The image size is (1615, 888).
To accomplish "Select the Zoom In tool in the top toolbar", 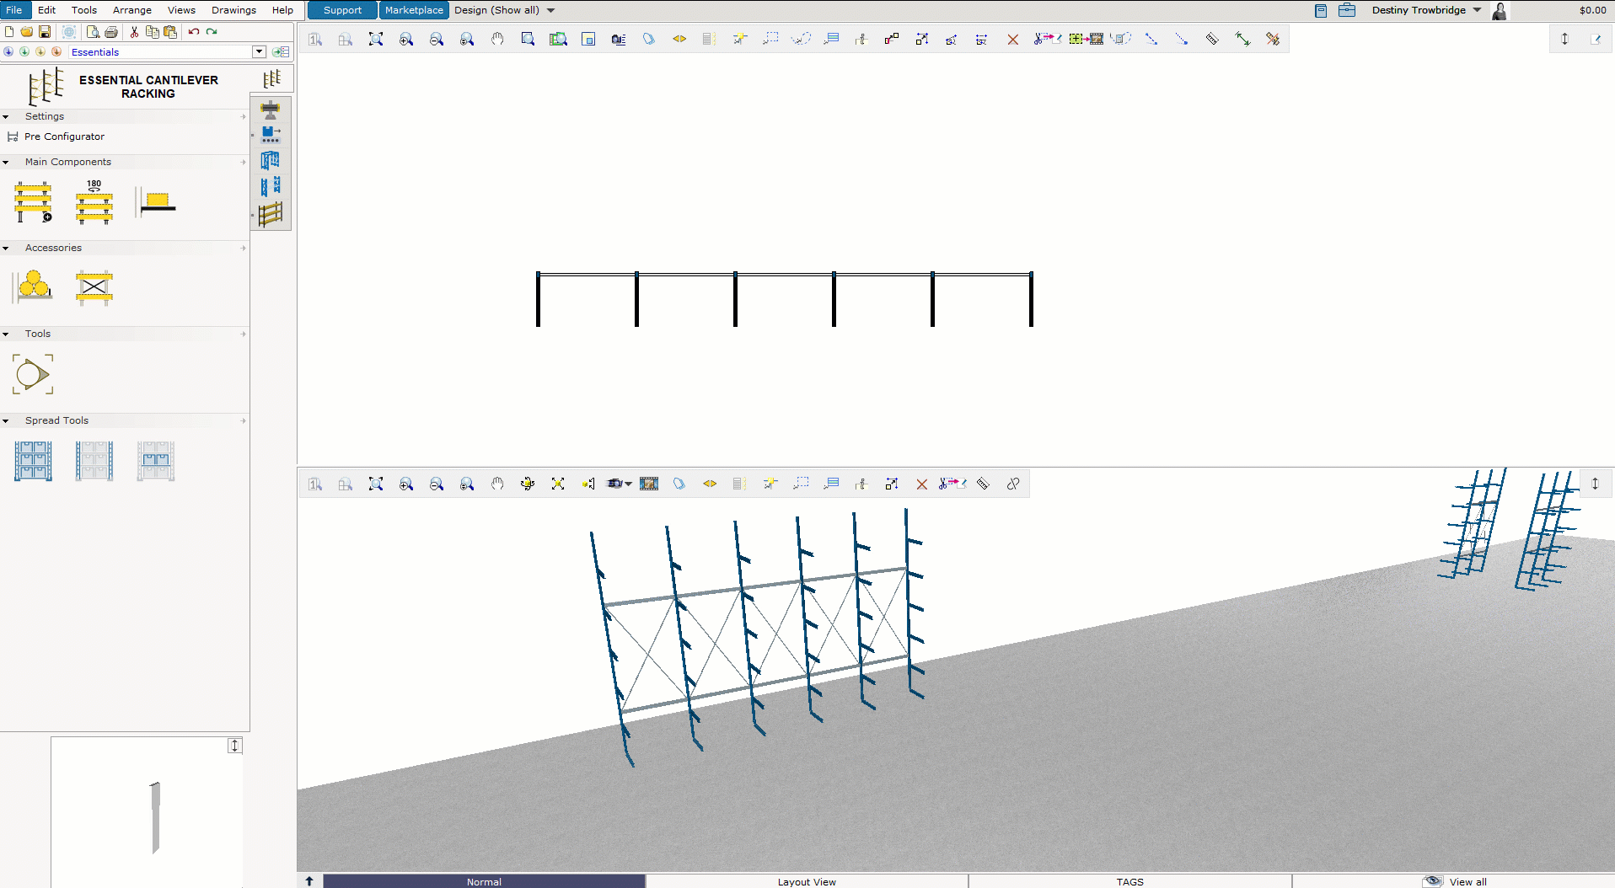I will [405, 39].
